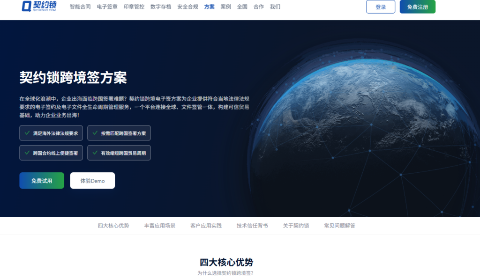The image size is (480, 279).
Task: Jump to 技术信任背书 section tab
Action: pyautogui.click(x=252, y=226)
